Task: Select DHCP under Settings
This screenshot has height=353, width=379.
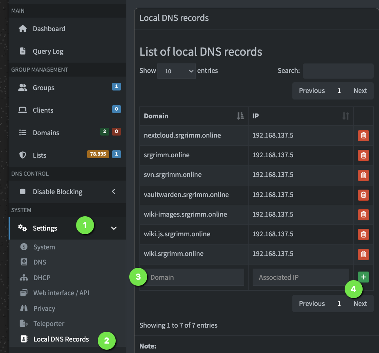Action: coord(42,278)
